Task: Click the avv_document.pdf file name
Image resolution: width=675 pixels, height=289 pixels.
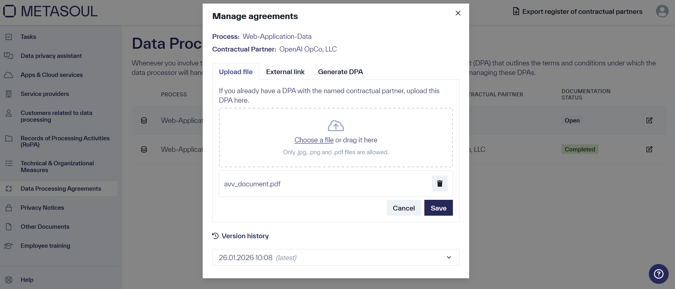Action: tap(252, 184)
